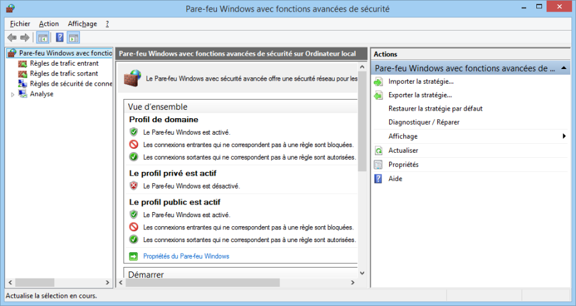Open the ? help menu
The image size is (576, 306).
coord(108,24)
